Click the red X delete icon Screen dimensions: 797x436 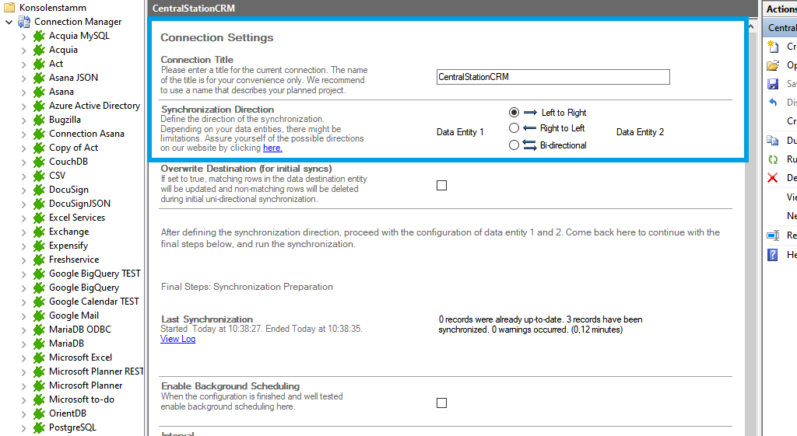(x=773, y=178)
